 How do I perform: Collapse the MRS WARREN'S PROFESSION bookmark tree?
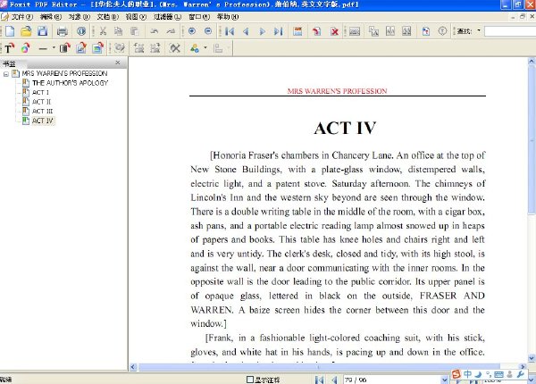pyautogui.click(x=6, y=74)
